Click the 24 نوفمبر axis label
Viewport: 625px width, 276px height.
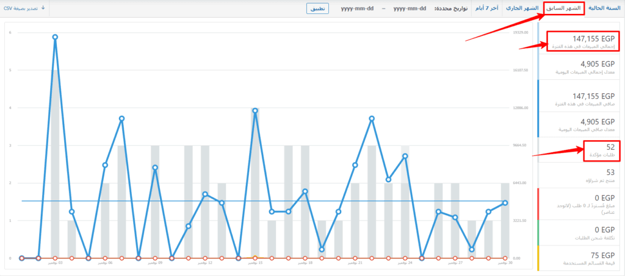pos(405,263)
